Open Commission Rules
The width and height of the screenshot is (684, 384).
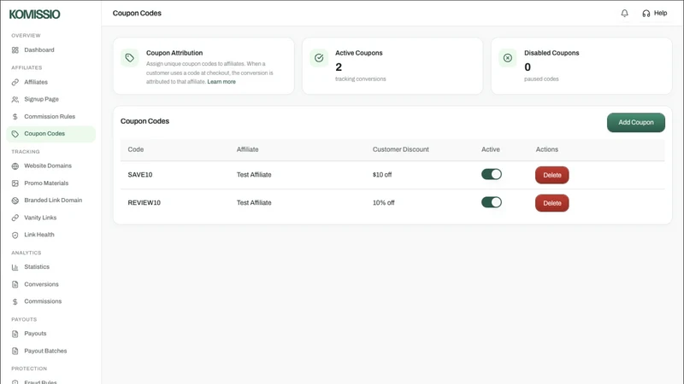coord(50,117)
